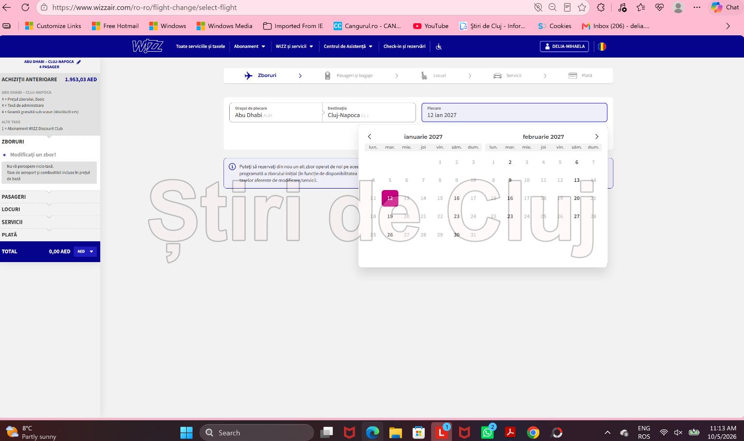Expand the PASAGERI section in sidebar
This screenshot has height=441, width=744.
[x=50, y=197]
